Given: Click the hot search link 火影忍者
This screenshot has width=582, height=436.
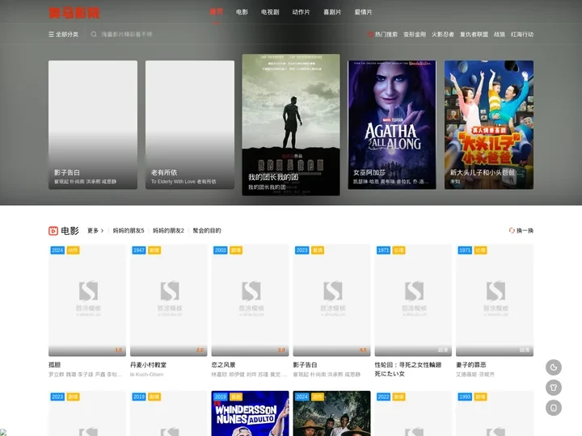Looking at the screenshot, I should (x=443, y=34).
